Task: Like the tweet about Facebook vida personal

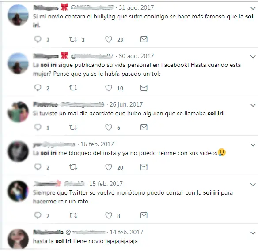Action: click(109, 88)
